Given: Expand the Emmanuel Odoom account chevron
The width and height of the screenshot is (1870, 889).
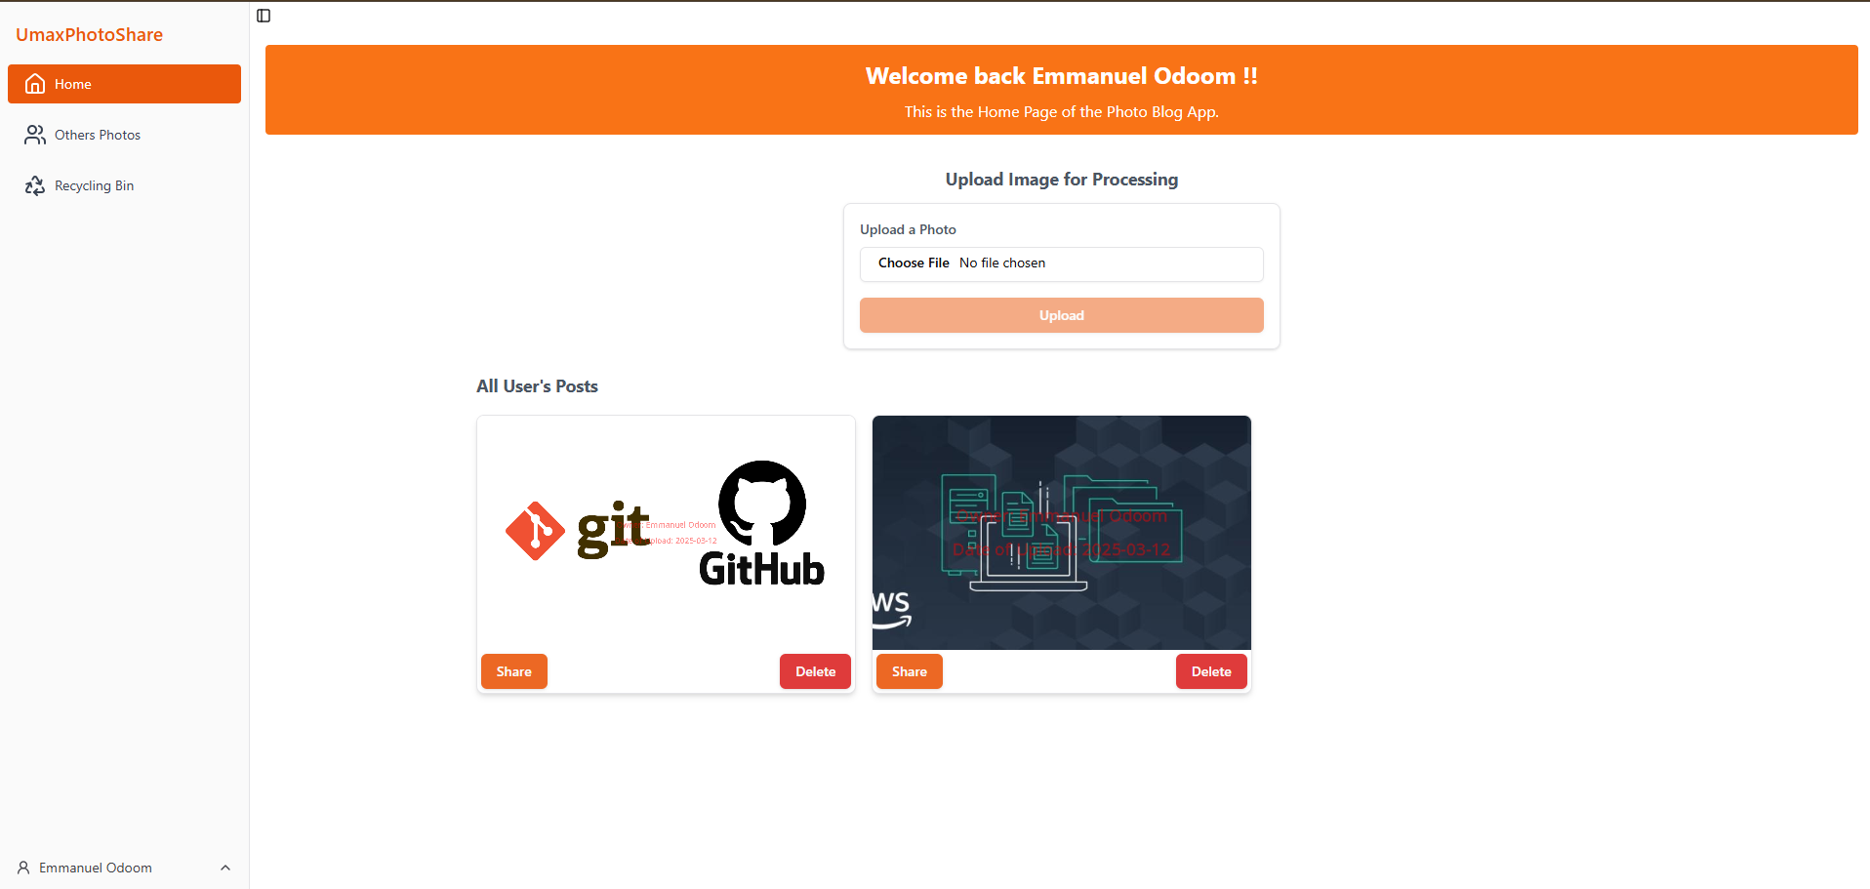Looking at the screenshot, I should (x=225, y=868).
